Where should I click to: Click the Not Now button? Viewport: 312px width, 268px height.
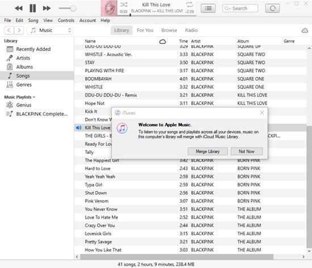pos(247,151)
